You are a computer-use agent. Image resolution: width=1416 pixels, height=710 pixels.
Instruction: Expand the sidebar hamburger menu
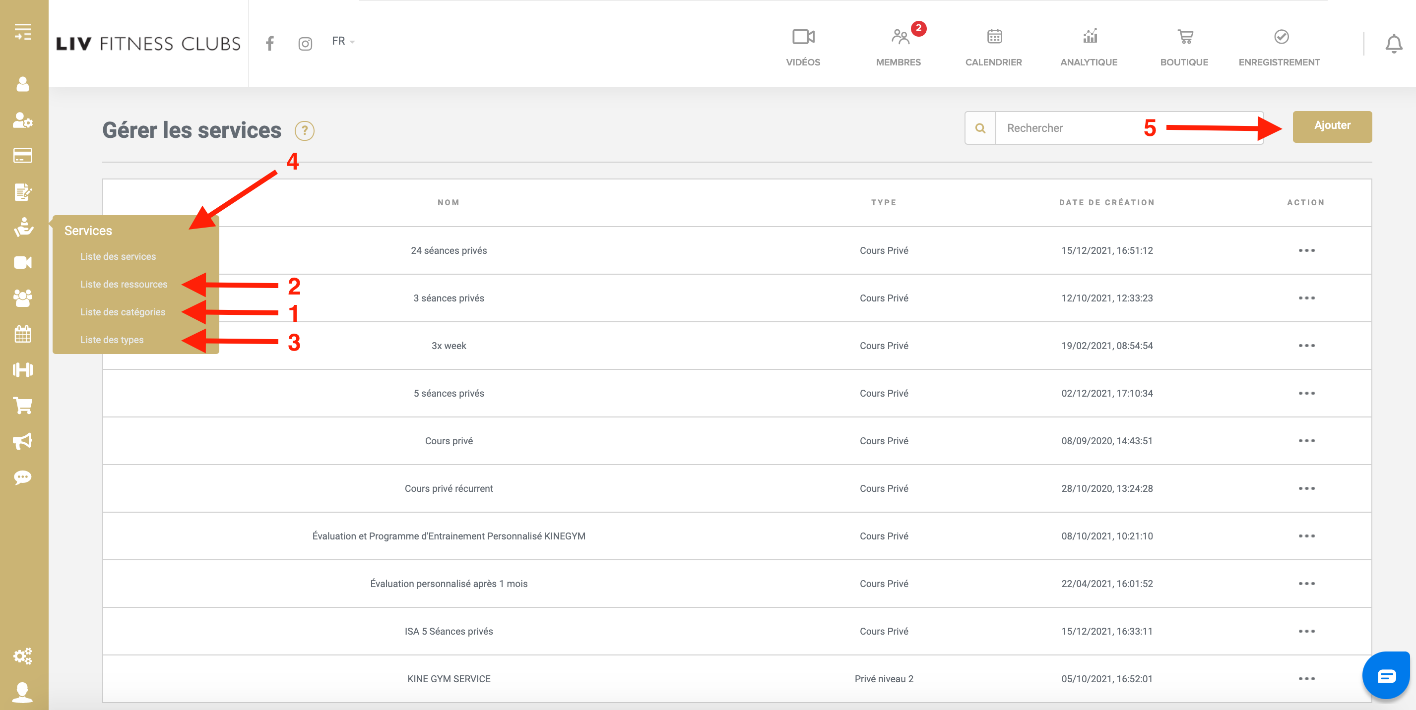[22, 32]
